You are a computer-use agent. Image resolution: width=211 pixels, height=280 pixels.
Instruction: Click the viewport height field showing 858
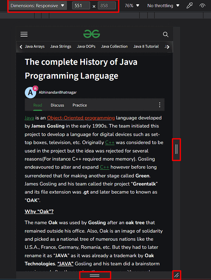(x=107, y=5)
